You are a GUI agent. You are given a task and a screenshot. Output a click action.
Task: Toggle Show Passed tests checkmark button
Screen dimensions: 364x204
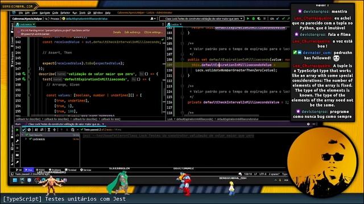coord(23,130)
